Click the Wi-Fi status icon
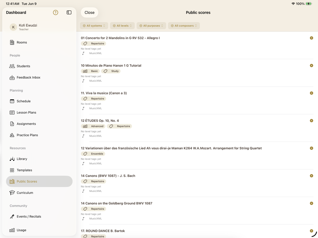The image size is (318, 238). click(x=293, y=3)
